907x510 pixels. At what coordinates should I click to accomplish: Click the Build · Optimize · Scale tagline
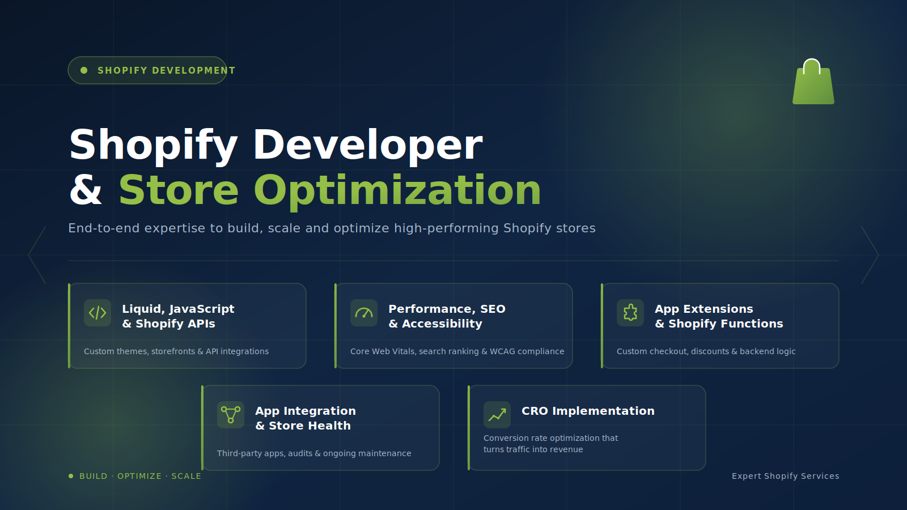click(140, 476)
